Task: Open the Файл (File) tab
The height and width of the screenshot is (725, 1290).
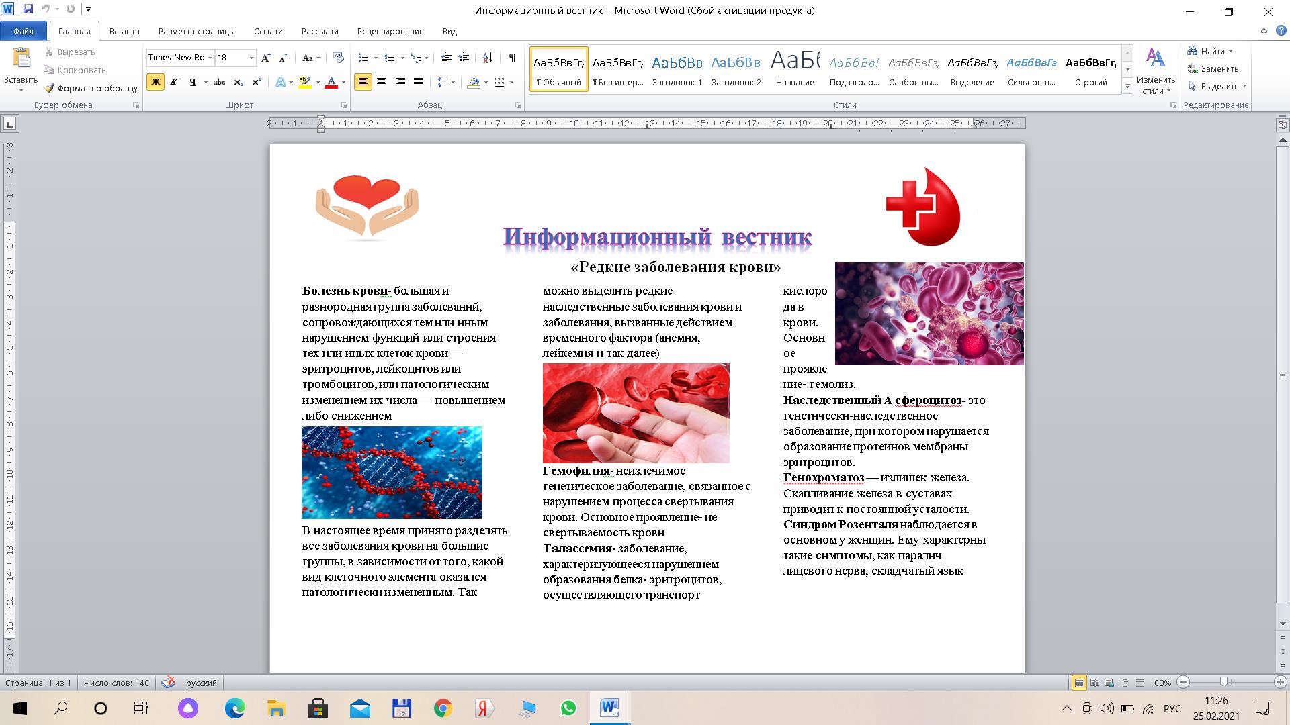Action: [x=24, y=31]
